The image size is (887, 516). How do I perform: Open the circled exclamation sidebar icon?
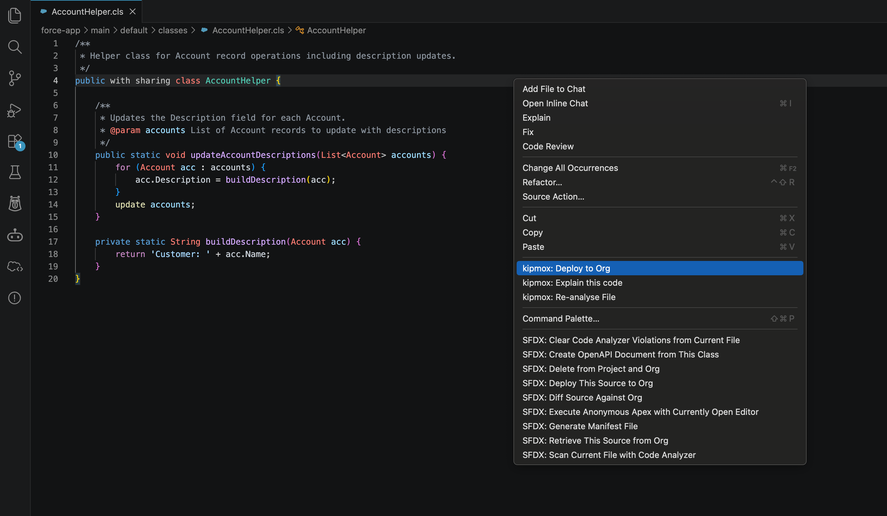[15, 298]
